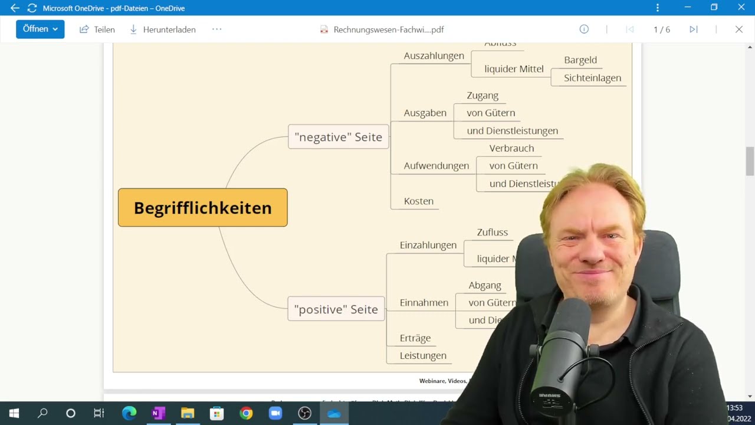This screenshot has height=425, width=755.
Task: Open the three-dot menu in the title bar
Action: pos(658,8)
